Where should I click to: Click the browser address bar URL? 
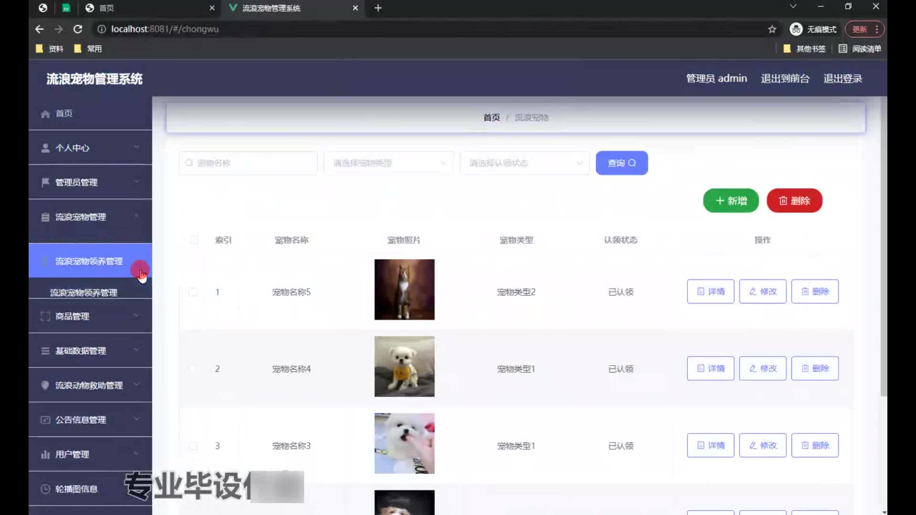(165, 29)
